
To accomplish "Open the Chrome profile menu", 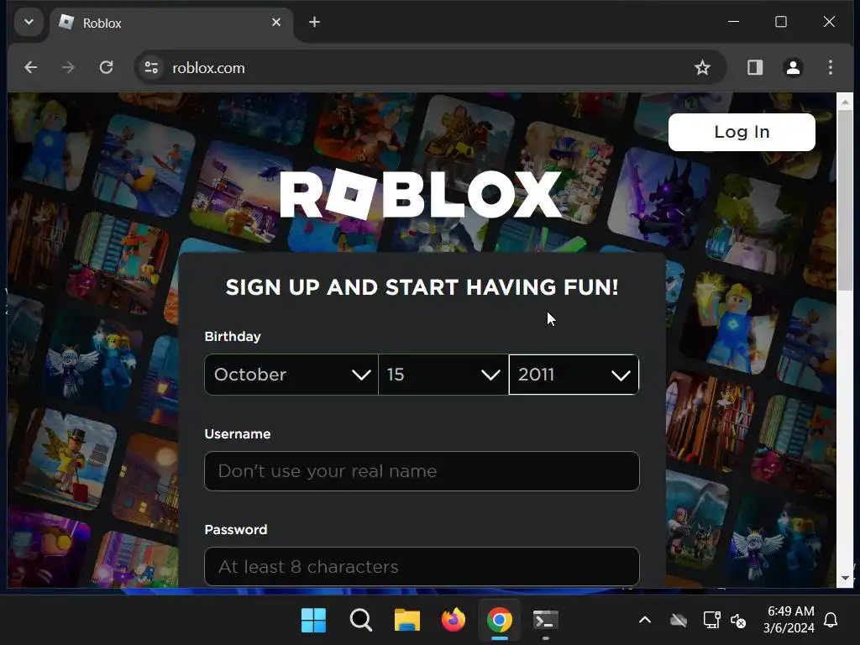I will (x=793, y=67).
